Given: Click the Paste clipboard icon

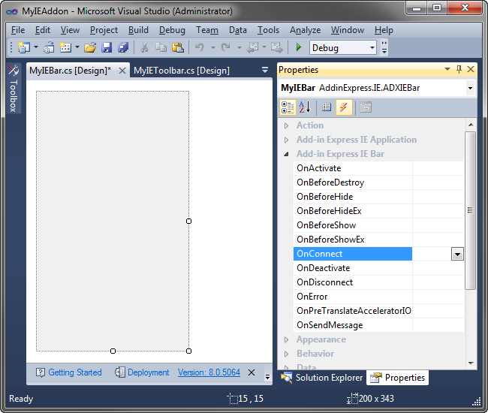Looking at the screenshot, I should point(178,47).
